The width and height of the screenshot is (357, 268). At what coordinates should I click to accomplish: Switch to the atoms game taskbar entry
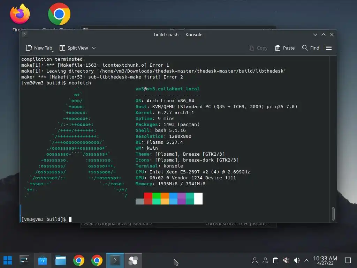tap(133, 260)
